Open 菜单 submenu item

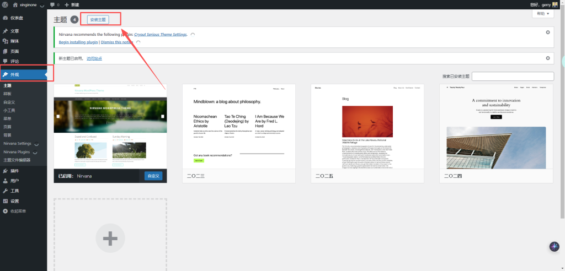pos(8,118)
